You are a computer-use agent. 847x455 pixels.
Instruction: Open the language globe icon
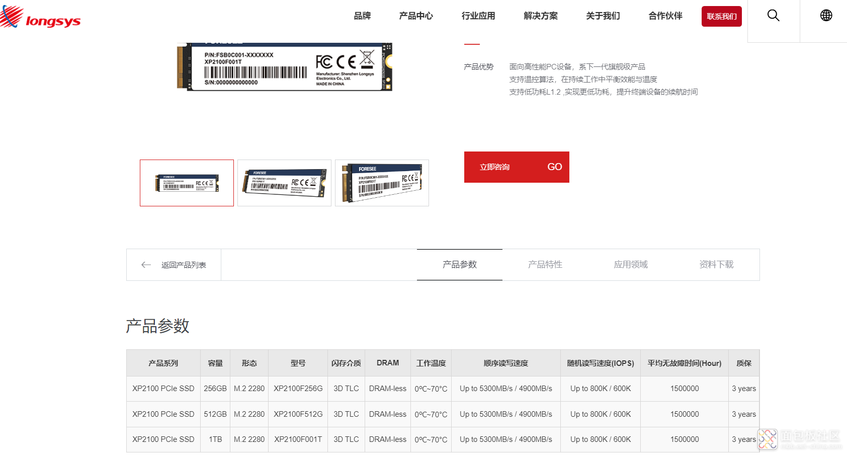pos(826,16)
